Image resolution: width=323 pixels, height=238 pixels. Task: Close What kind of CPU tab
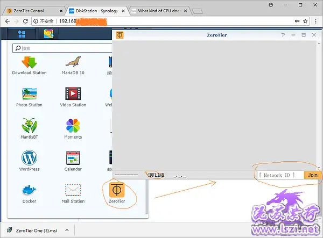pyautogui.click(x=186, y=11)
